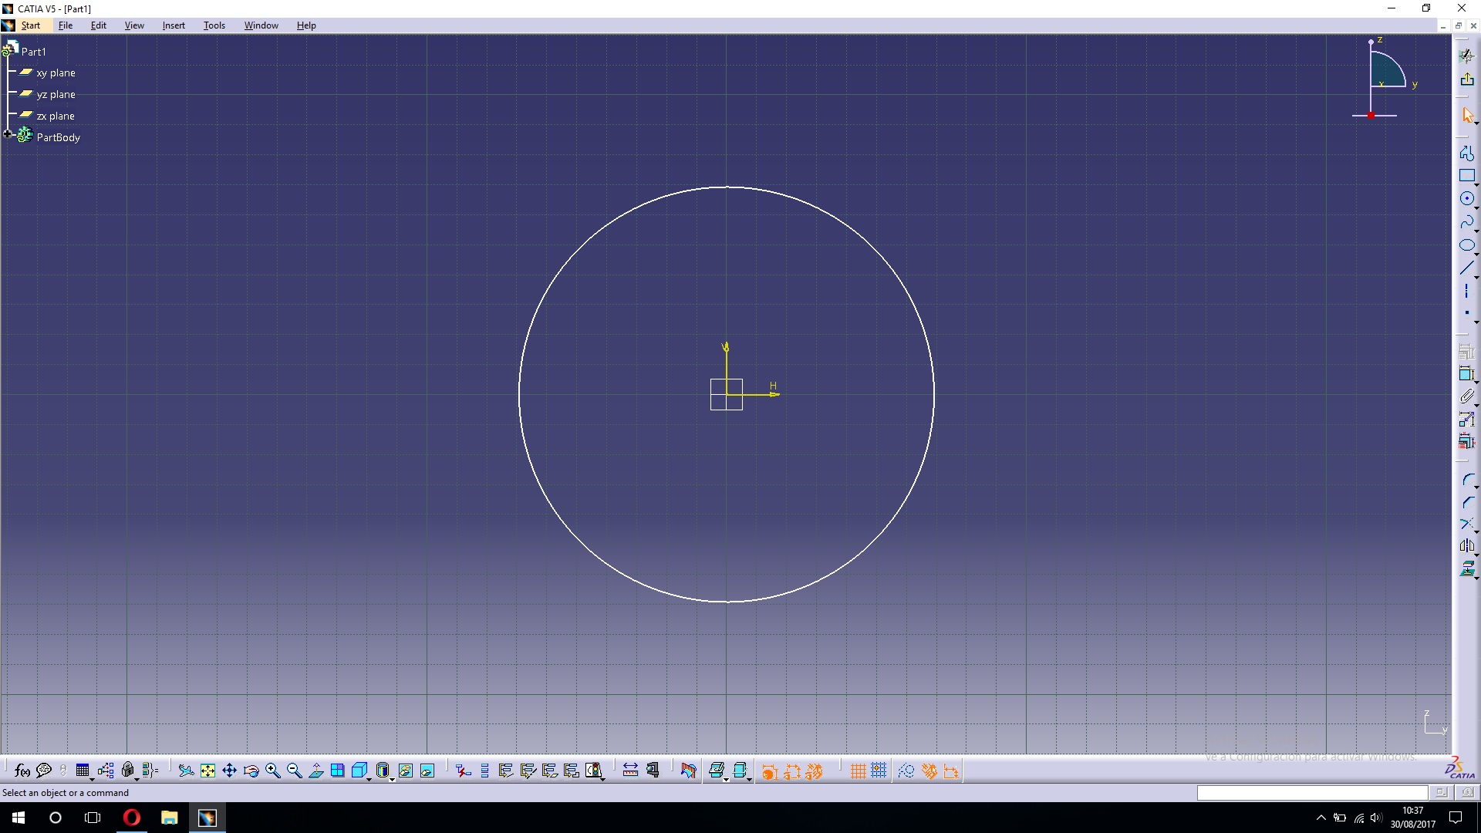This screenshot has width=1481, height=833.
Task: Click the command input field
Action: coord(1311,793)
